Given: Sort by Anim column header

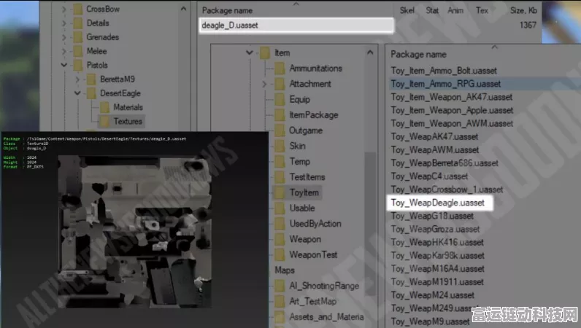Looking at the screenshot, I should point(455,11).
